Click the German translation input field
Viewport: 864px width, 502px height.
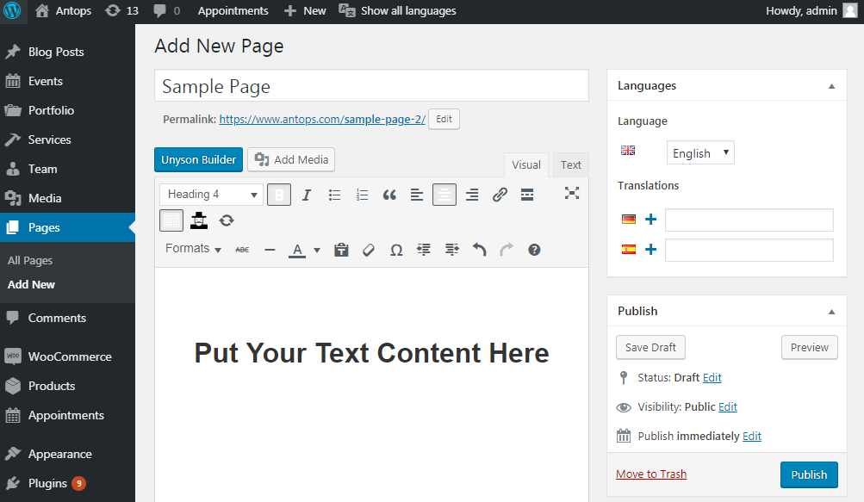[749, 220]
